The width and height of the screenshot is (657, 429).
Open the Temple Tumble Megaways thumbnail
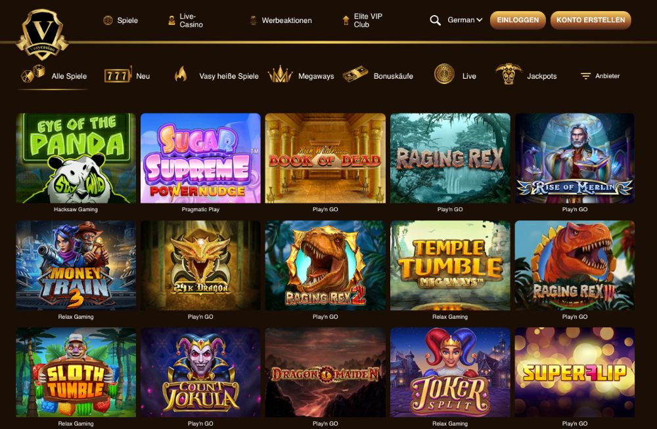(450, 266)
